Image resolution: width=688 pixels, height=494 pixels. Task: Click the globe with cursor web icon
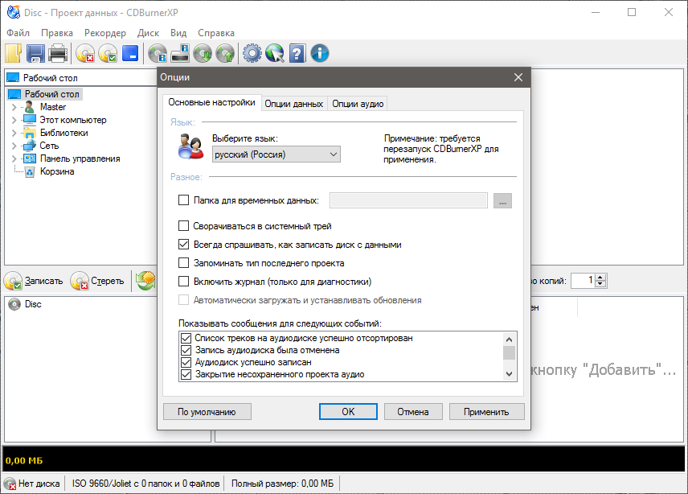tap(275, 54)
